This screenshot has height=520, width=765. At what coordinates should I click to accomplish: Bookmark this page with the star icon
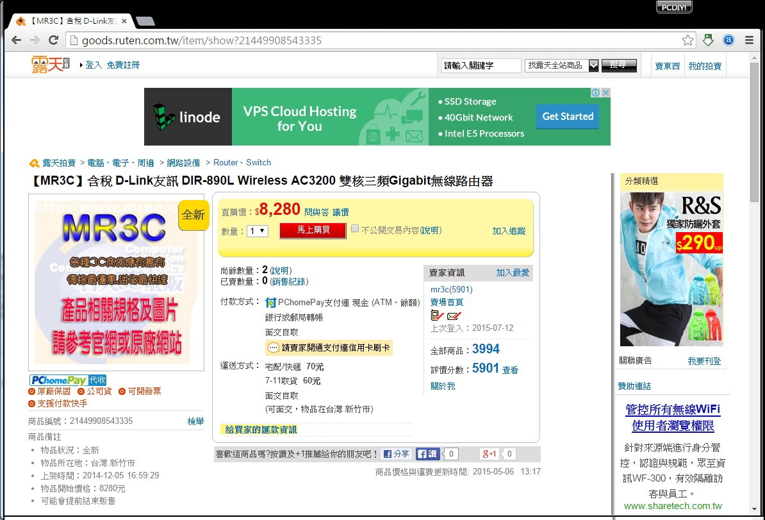[x=688, y=40]
